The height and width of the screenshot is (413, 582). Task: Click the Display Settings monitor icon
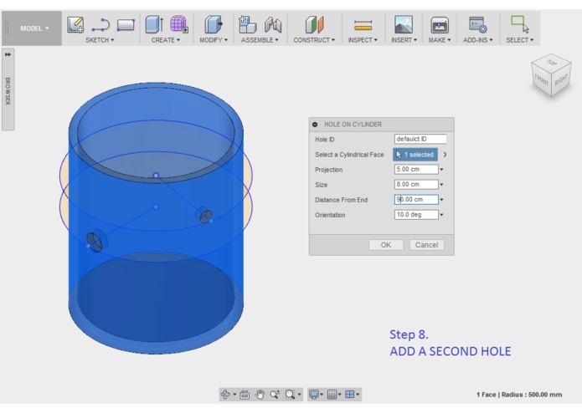click(x=314, y=395)
